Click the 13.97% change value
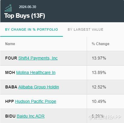Image resolution: width=124 pixels, height=123 pixels. pyautogui.click(x=99, y=58)
